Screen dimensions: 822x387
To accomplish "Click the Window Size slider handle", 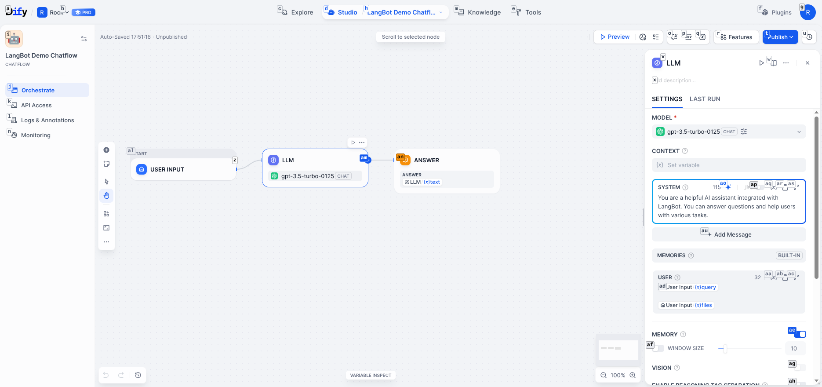I will pos(725,348).
